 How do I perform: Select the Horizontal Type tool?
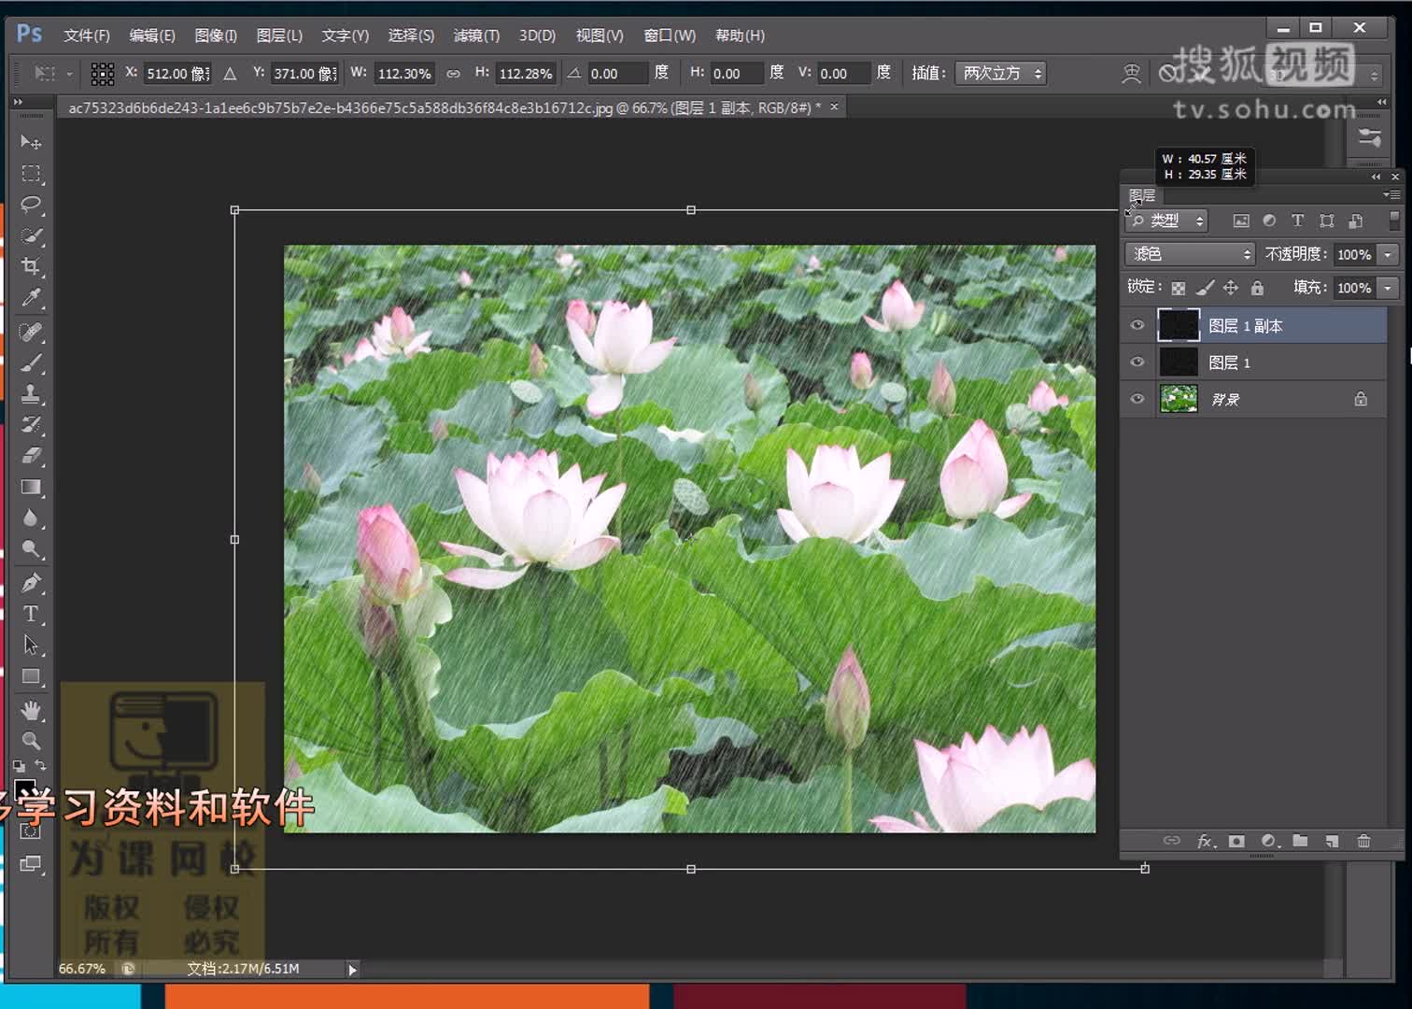pyautogui.click(x=31, y=614)
